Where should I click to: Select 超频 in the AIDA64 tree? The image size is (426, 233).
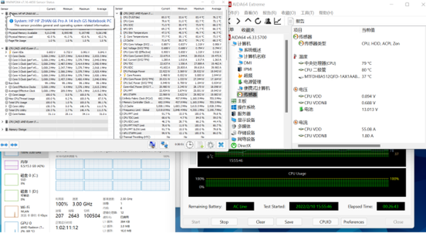pyautogui.click(x=245, y=76)
